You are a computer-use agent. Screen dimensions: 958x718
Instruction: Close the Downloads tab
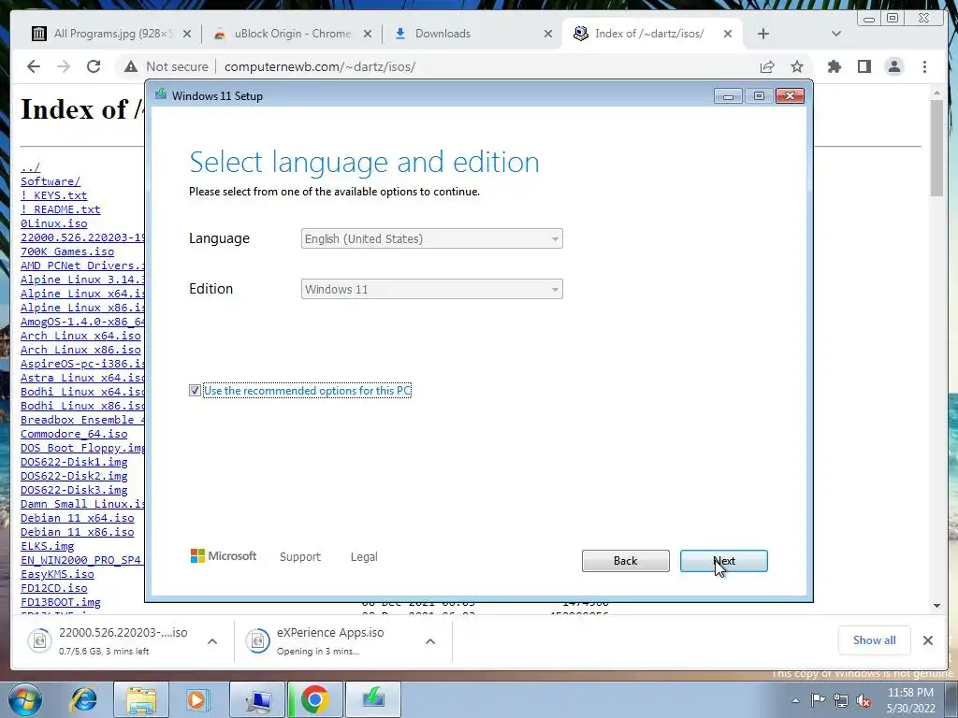pos(548,35)
